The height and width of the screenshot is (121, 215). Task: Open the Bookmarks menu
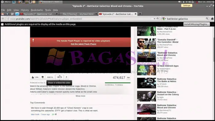click(37, 10)
